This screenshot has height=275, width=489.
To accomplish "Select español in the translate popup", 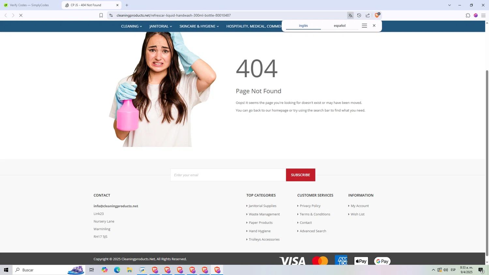I will coord(340,26).
